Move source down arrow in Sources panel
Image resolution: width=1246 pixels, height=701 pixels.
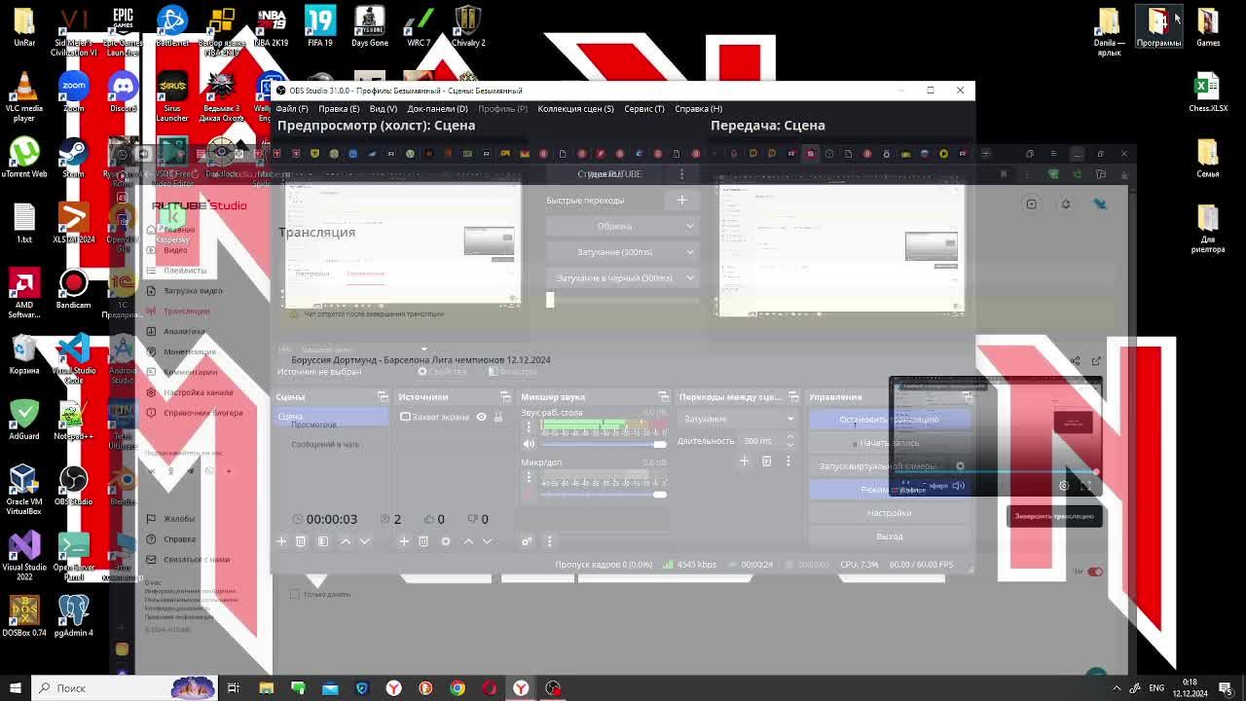pos(488,541)
